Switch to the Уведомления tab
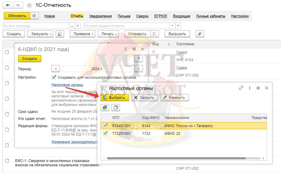Image resolution: width=281 pixels, height=174 pixels. pyautogui.click(x=100, y=16)
